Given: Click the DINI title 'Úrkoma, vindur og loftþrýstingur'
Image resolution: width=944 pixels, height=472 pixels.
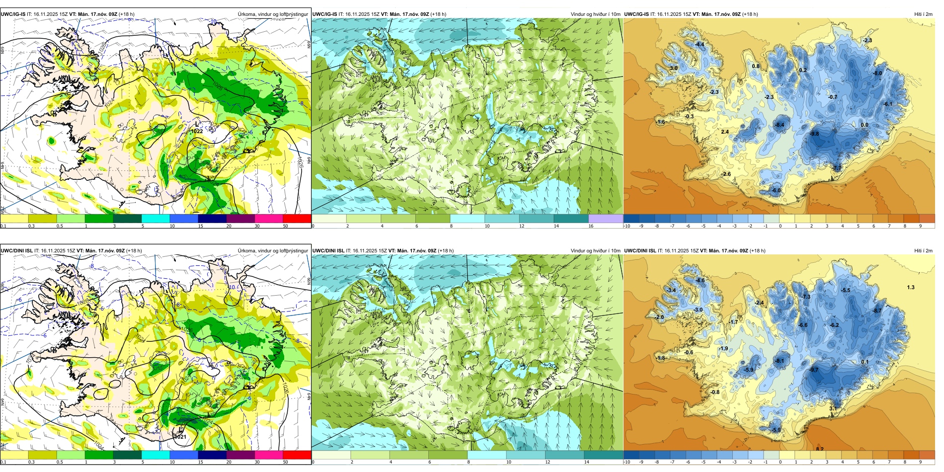Looking at the screenshot, I should (273, 251).
